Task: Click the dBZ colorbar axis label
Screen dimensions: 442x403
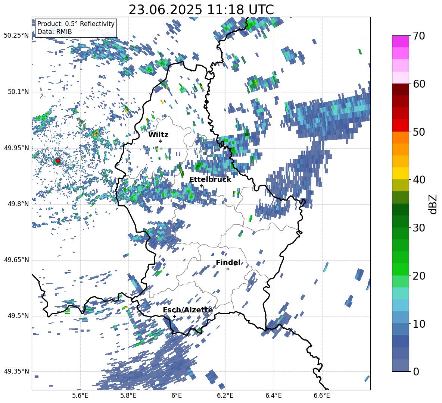Action: (433, 204)
